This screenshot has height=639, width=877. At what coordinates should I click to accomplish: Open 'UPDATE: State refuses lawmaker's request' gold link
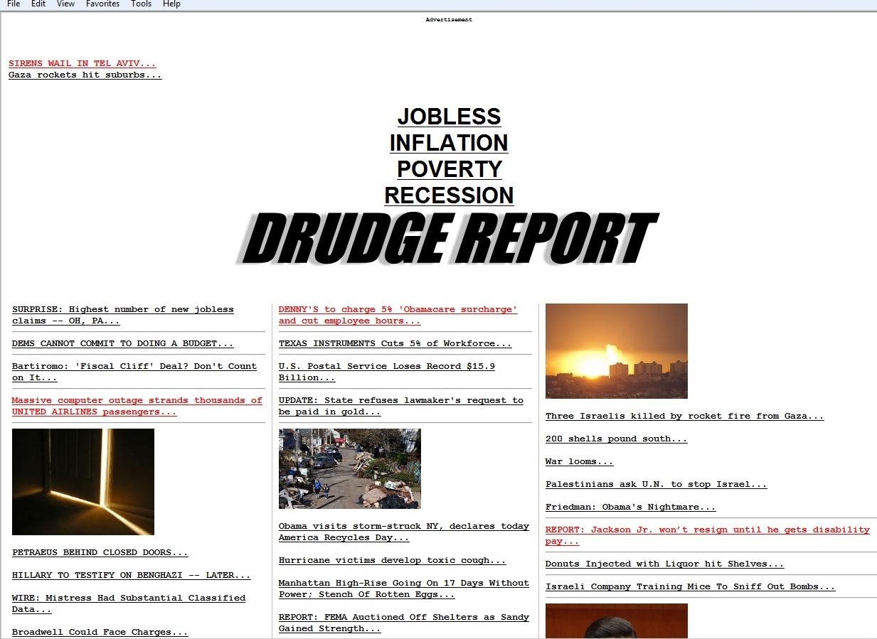coord(400,406)
